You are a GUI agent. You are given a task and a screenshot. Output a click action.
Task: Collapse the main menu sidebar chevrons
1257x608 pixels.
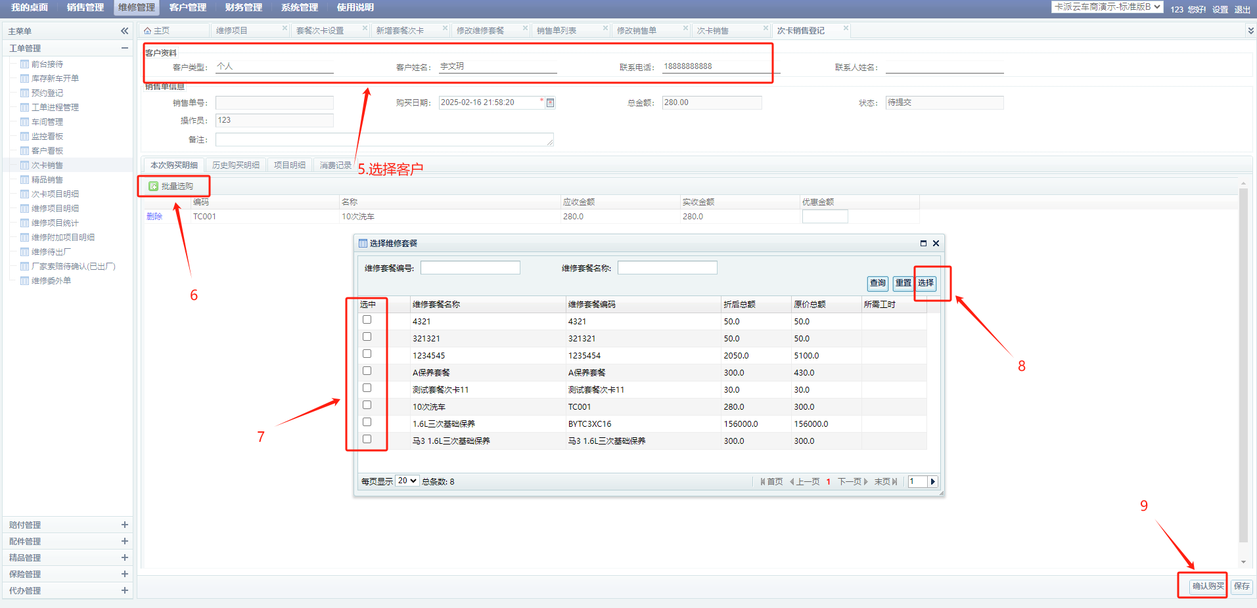point(124,31)
